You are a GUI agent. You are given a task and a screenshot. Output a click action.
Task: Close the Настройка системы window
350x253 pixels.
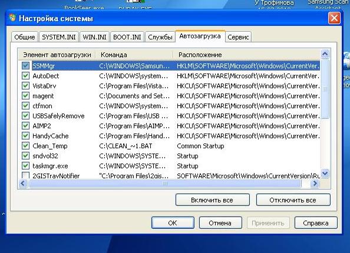coord(334,18)
